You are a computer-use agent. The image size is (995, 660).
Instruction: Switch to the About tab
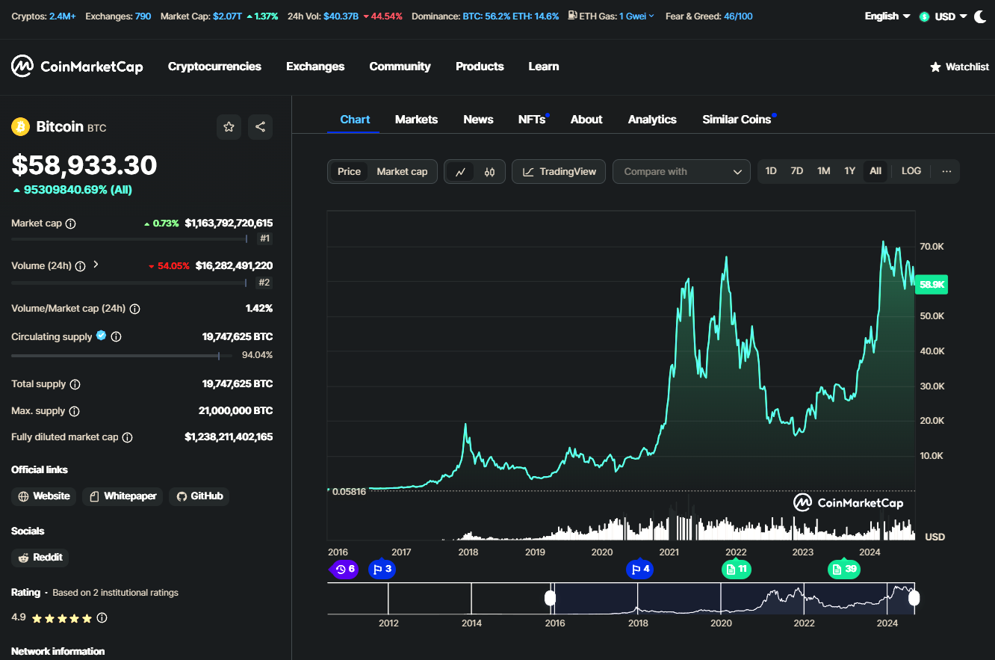(x=586, y=120)
